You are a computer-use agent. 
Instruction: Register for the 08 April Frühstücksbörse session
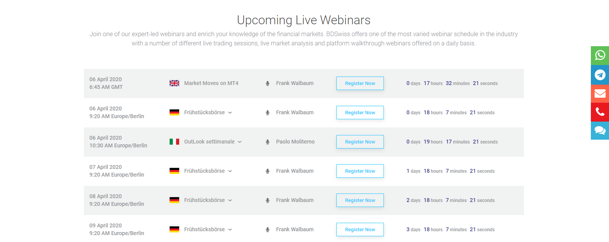pos(360,200)
